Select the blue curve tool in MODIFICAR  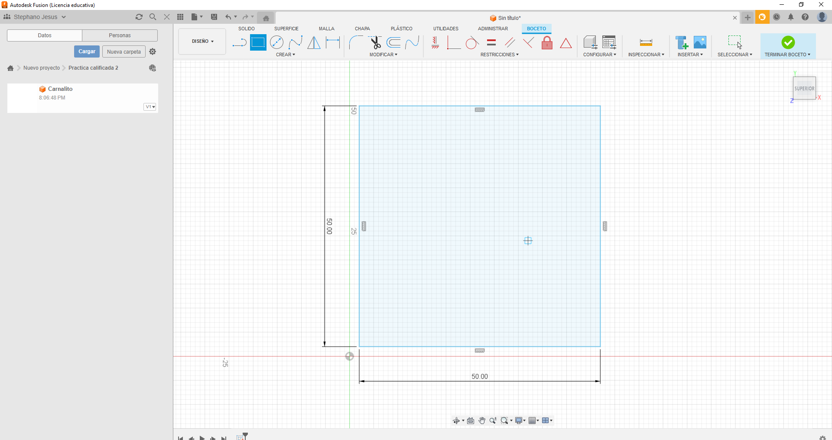click(x=412, y=42)
